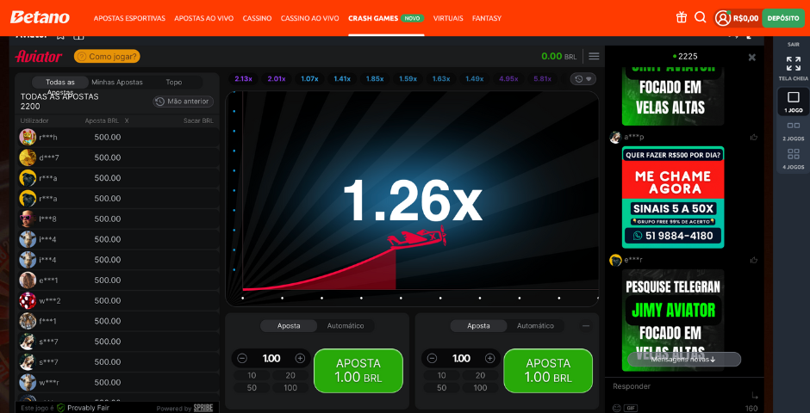Select the 1 Jogo layout
The height and width of the screenshot is (413, 810).
(x=794, y=102)
